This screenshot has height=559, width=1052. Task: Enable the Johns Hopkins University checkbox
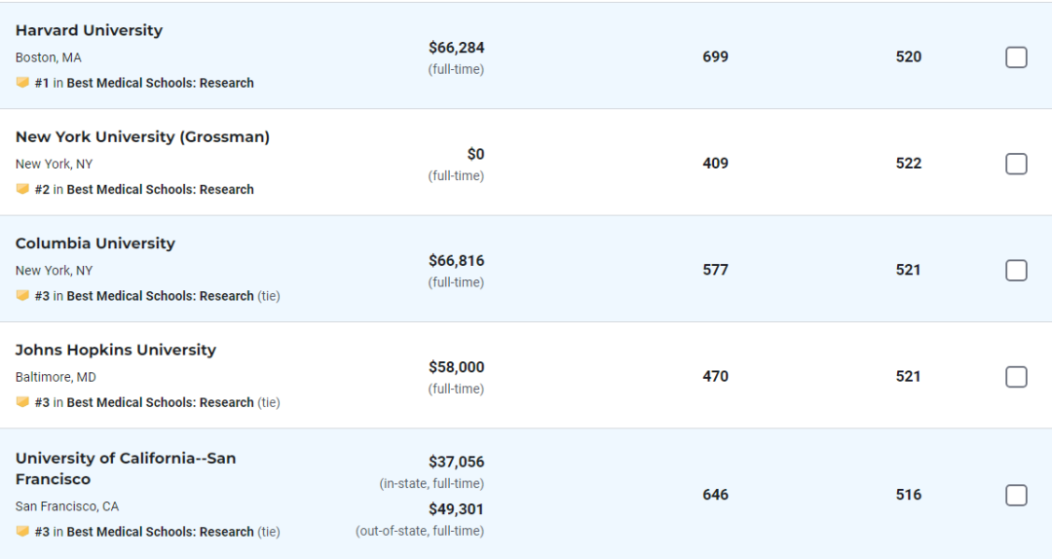tap(1016, 377)
